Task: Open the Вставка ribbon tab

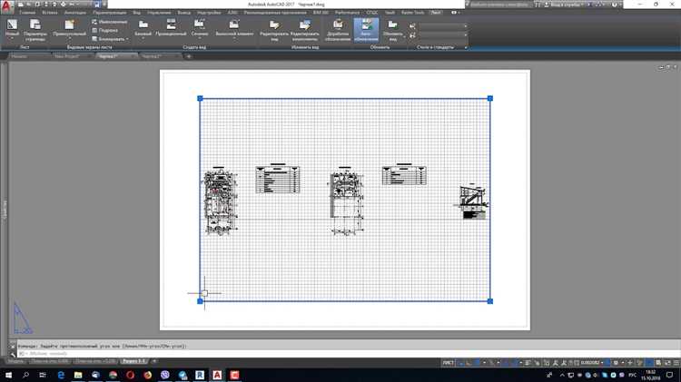Action: tap(50, 13)
